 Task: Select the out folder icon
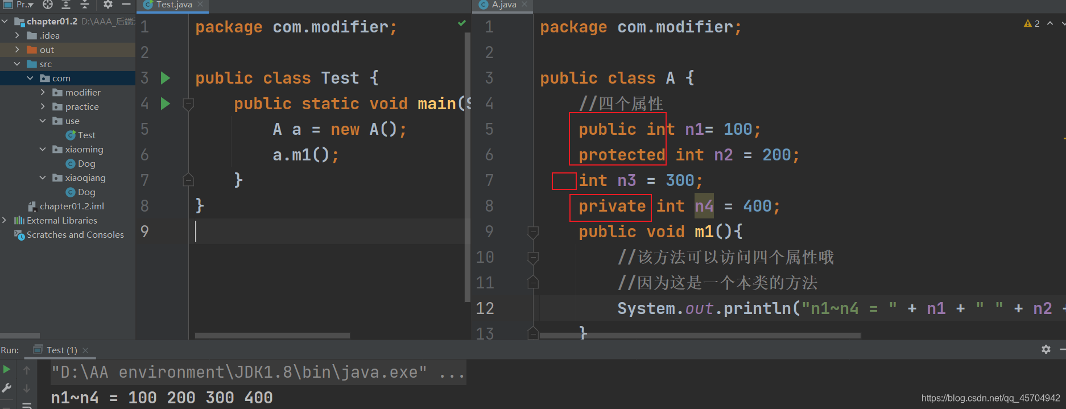[x=32, y=50]
